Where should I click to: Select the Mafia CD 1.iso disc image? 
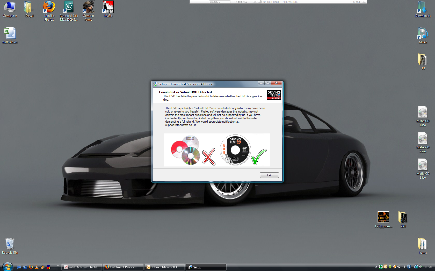423,113
